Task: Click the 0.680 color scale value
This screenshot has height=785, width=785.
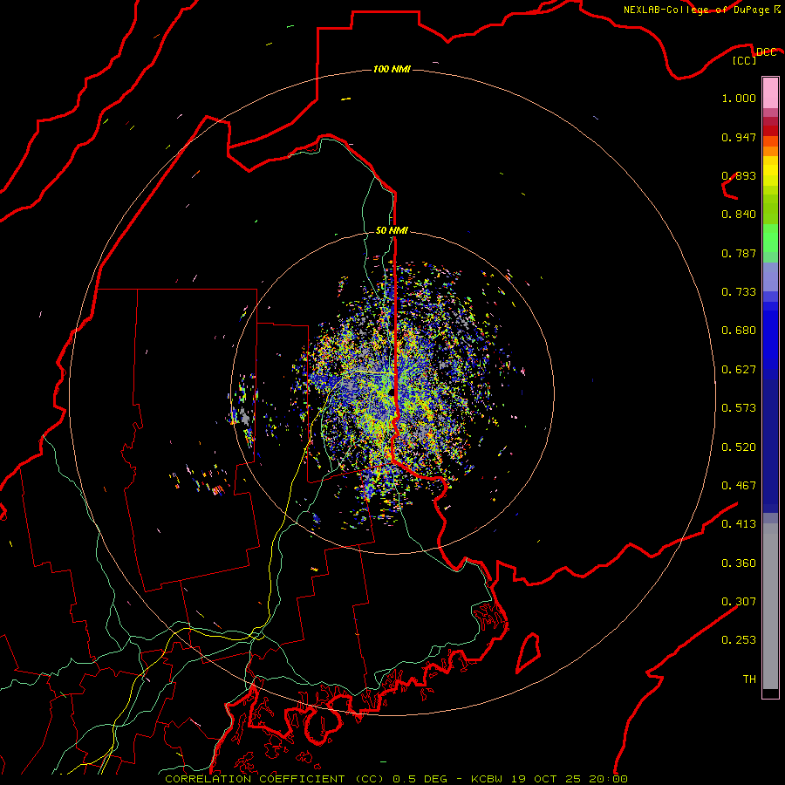Action: tap(739, 331)
